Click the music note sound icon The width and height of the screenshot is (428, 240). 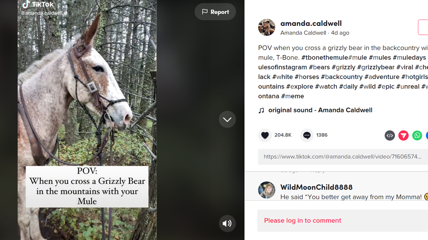pyautogui.click(x=261, y=110)
